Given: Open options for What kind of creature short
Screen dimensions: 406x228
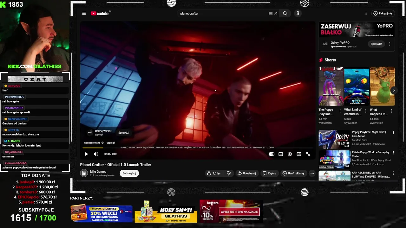Looking at the screenshot, I should coord(366,111).
